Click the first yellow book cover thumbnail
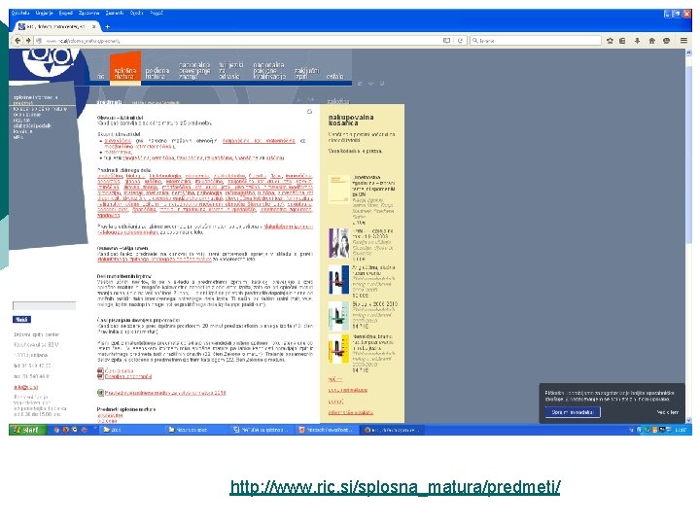Image resolution: width=700 pixels, height=525 pixels. (x=339, y=189)
